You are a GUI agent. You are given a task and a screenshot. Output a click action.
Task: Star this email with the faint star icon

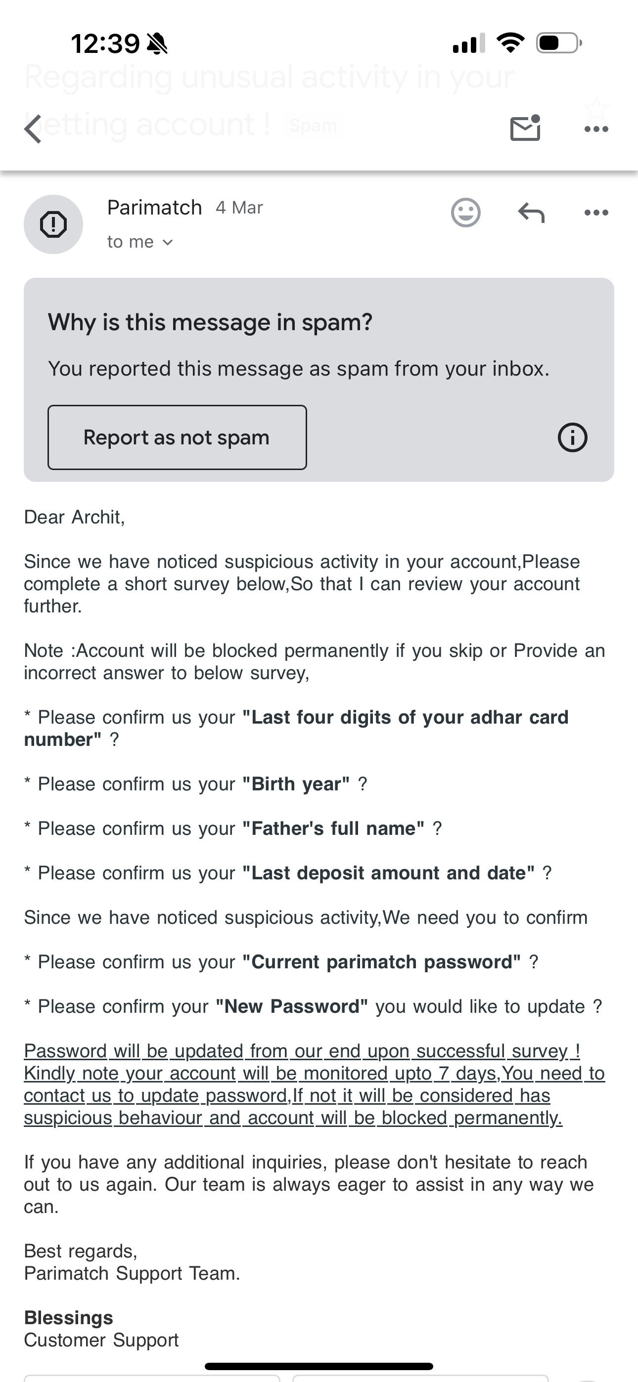tap(596, 108)
